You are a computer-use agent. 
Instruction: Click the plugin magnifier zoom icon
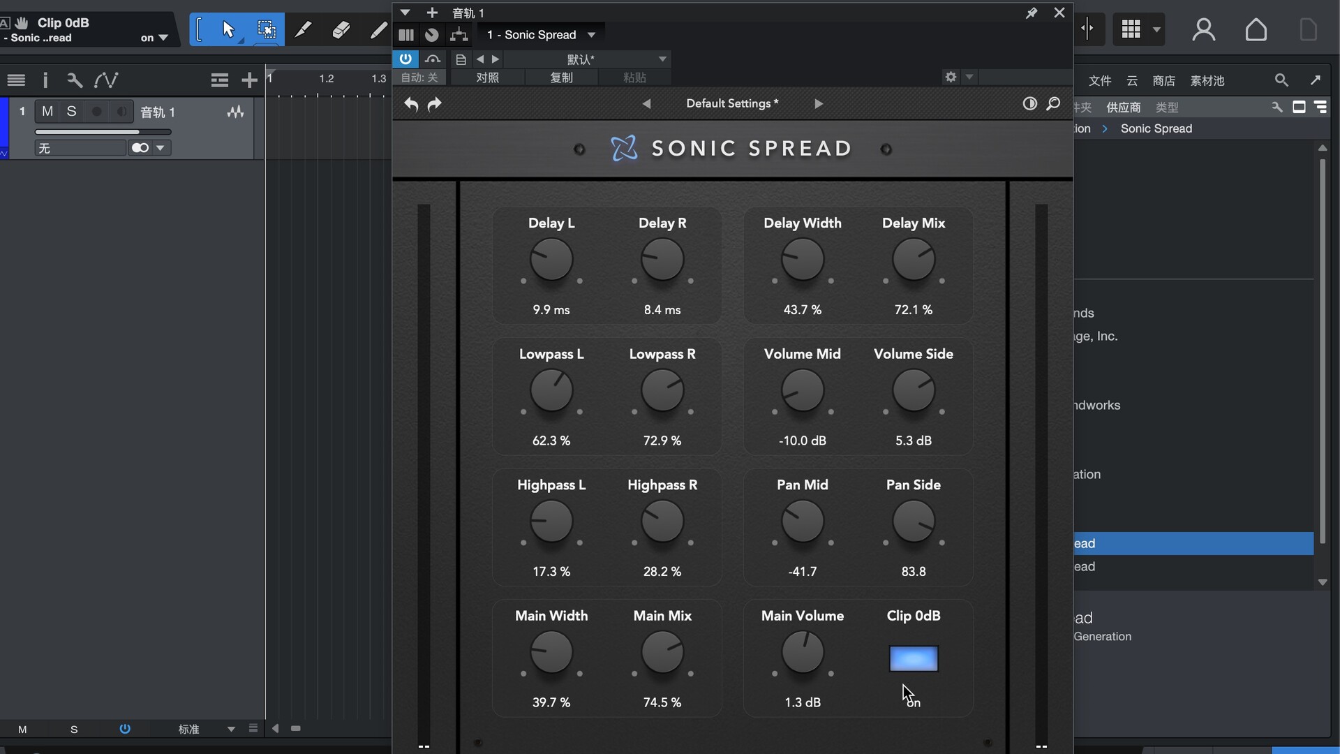(x=1053, y=103)
